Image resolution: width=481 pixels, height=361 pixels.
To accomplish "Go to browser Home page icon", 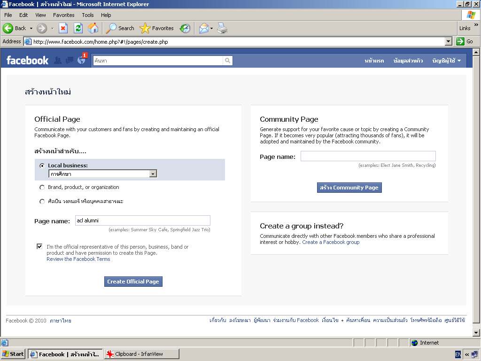I will click(x=93, y=28).
